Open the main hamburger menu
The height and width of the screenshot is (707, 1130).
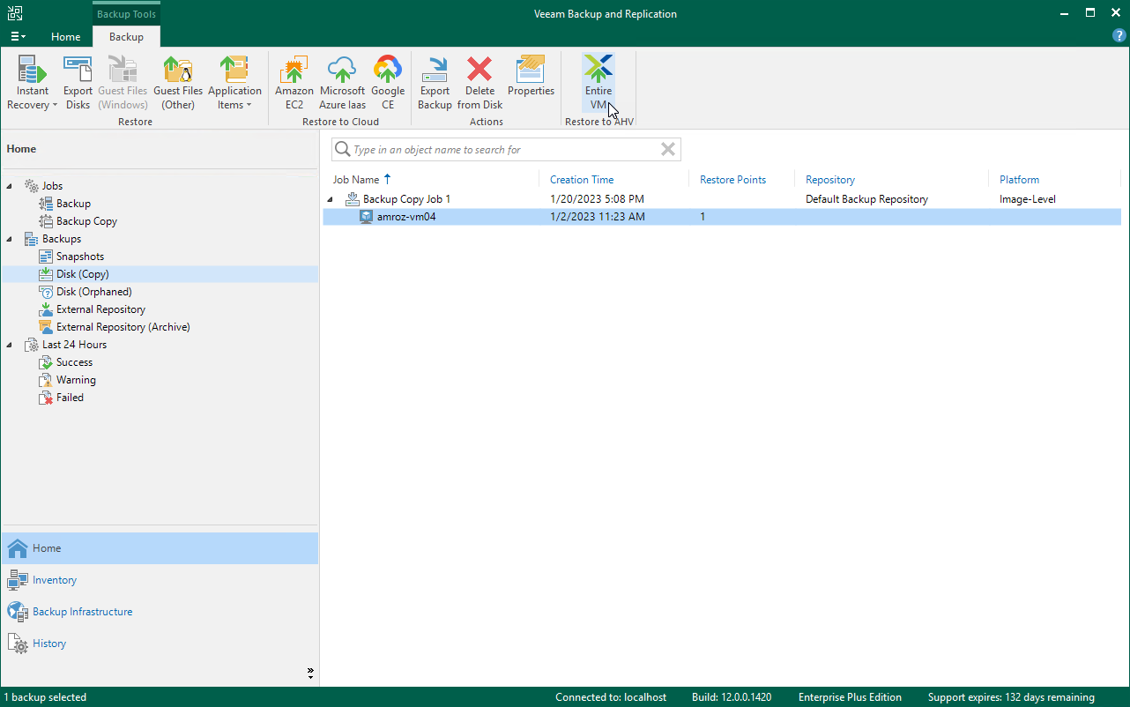[18, 36]
